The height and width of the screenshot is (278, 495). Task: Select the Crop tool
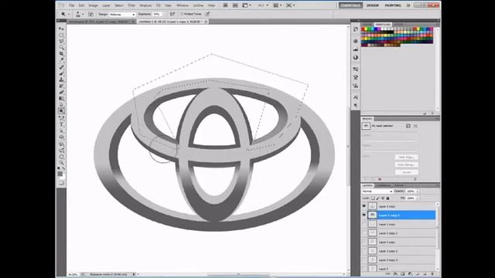(61, 54)
